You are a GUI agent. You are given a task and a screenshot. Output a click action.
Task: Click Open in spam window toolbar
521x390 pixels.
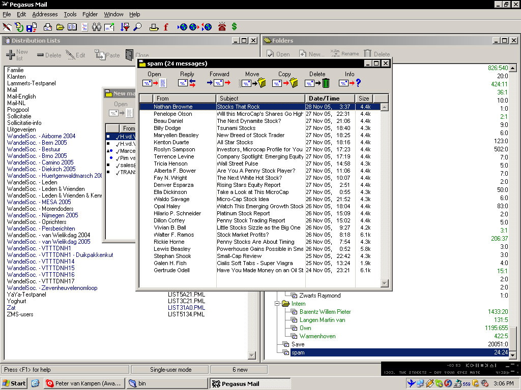pyautogui.click(x=155, y=79)
